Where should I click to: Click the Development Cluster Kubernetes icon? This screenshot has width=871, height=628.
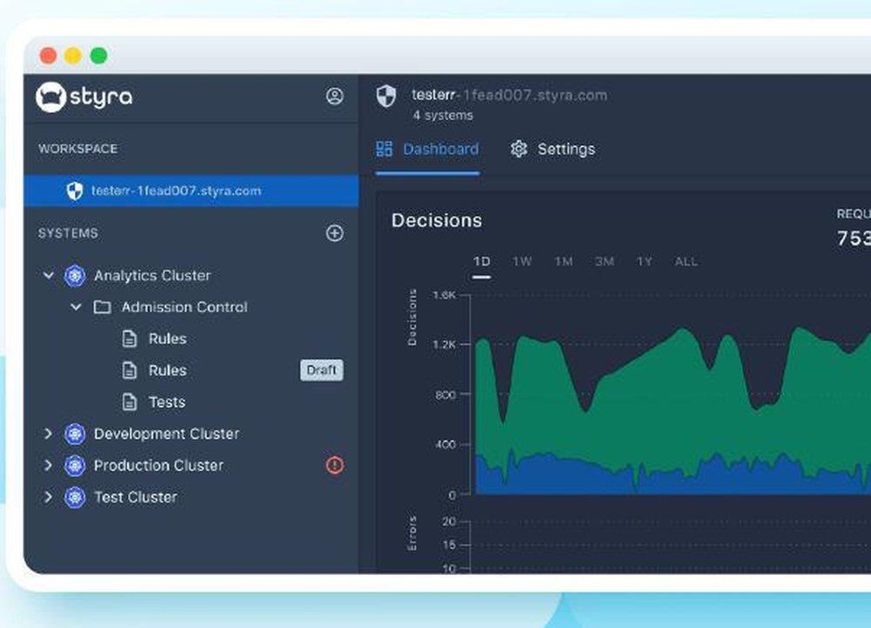click(x=75, y=434)
